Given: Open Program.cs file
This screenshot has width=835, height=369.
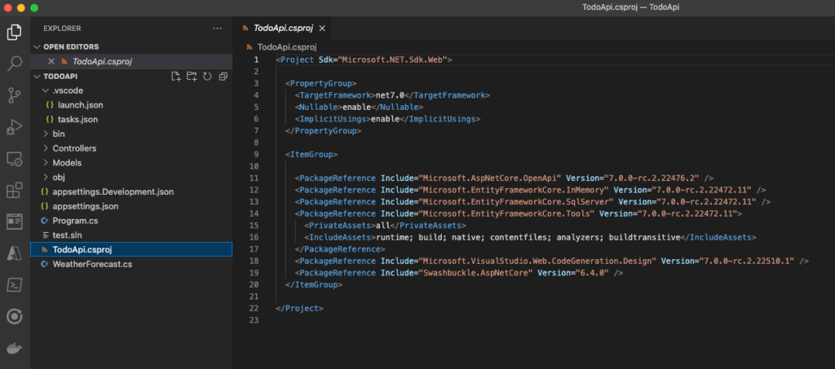Looking at the screenshot, I should [x=75, y=221].
